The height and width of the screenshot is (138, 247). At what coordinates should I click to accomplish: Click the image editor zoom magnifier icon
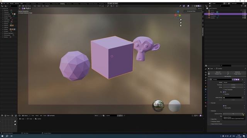tap(15, 122)
